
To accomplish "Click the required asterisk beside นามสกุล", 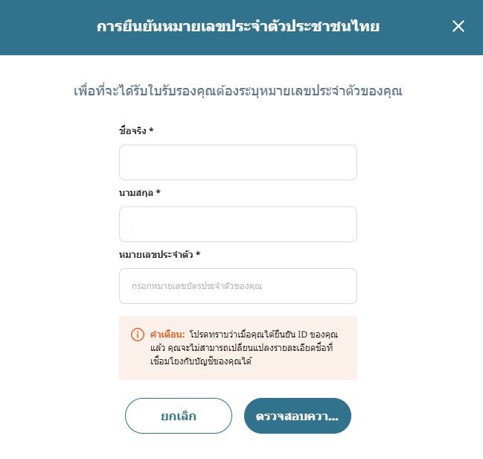I will (x=158, y=192).
